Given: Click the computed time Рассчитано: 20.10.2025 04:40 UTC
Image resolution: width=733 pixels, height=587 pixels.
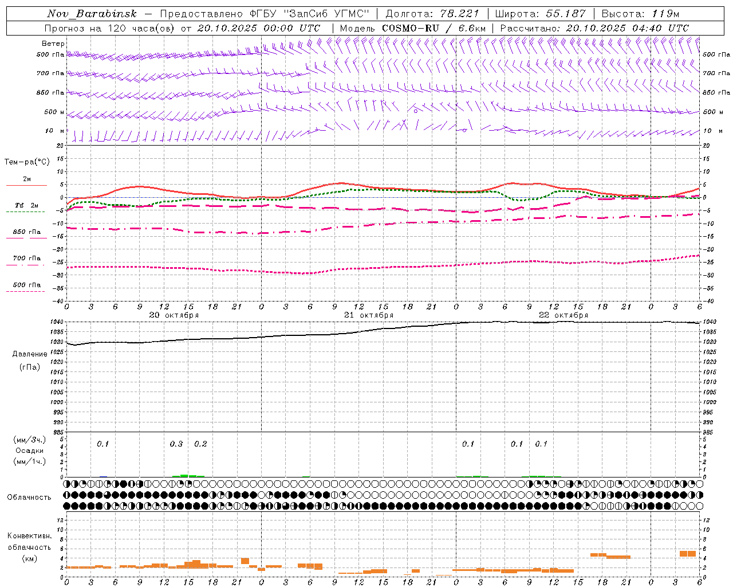Looking at the screenshot, I should pos(594,28).
